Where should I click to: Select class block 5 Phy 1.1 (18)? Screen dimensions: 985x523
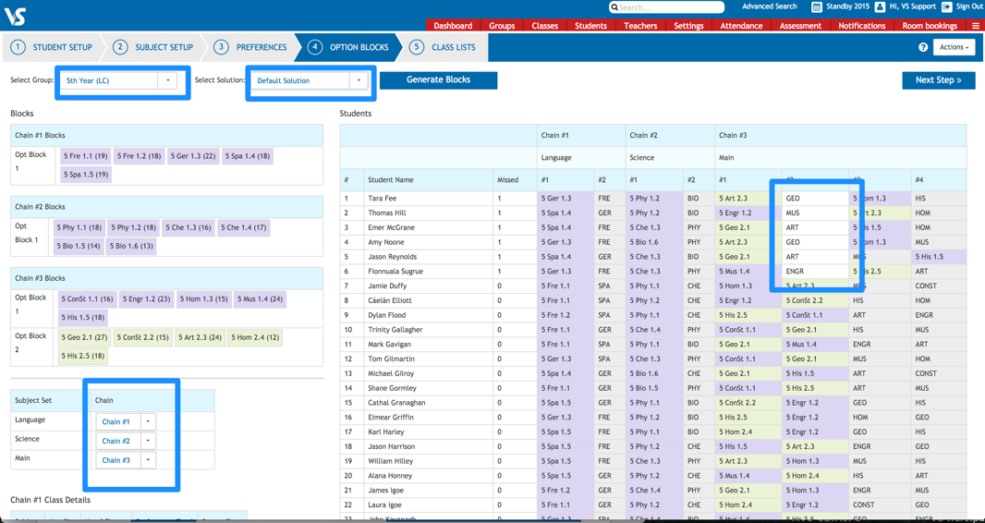pos(79,227)
